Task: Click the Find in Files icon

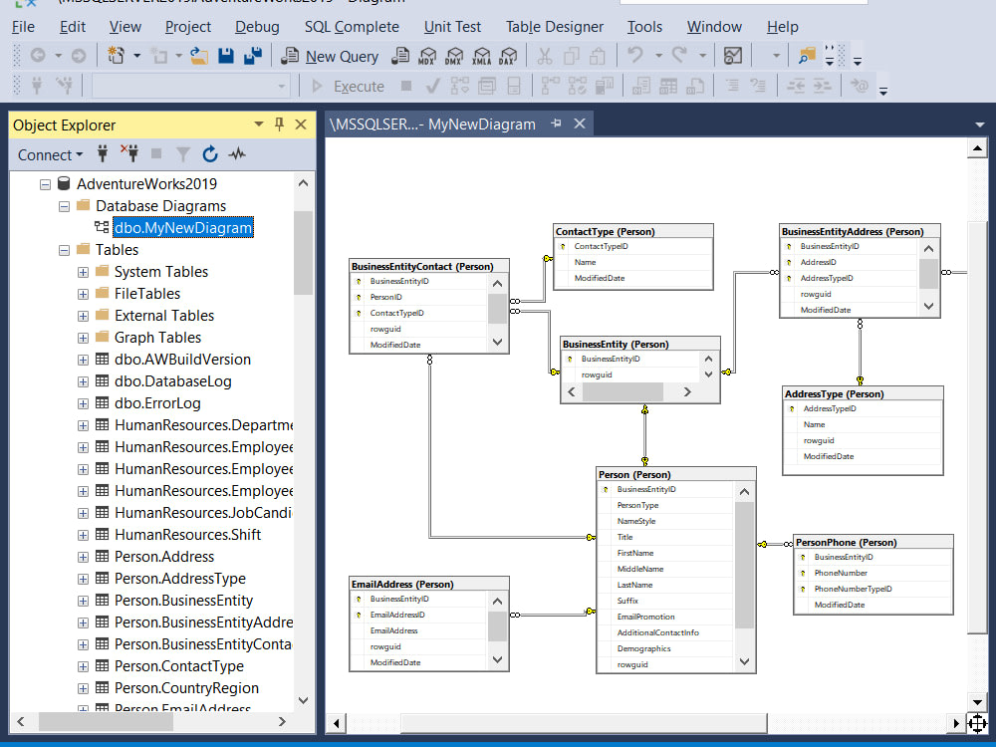Action: click(806, 56)
